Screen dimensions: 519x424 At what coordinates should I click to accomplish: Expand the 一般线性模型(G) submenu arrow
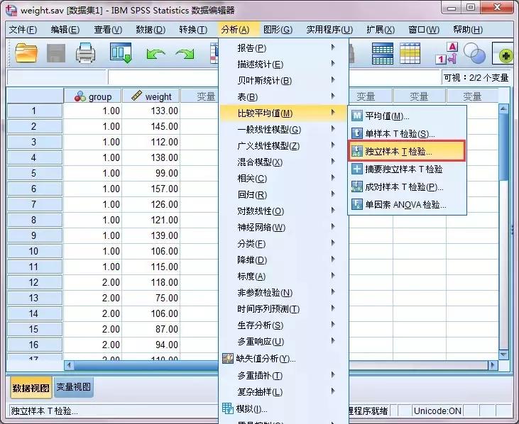(333, 129)
